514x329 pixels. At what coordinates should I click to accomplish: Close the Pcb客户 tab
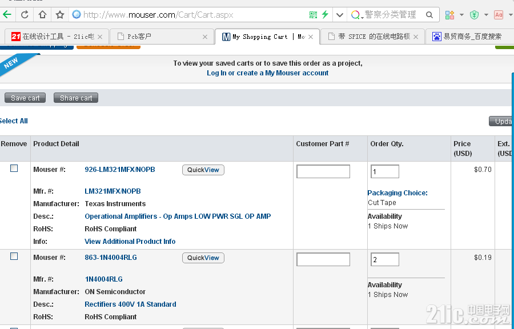pyautogui.click(x=205, y=37)
